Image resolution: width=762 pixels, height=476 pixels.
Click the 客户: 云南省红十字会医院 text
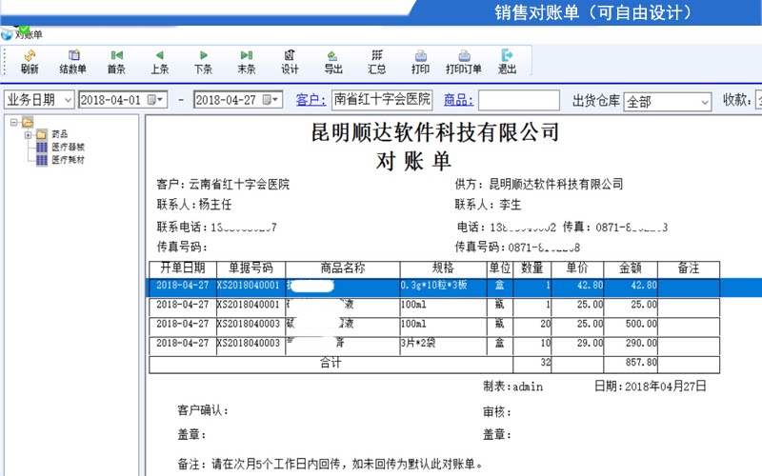point(223,185)
